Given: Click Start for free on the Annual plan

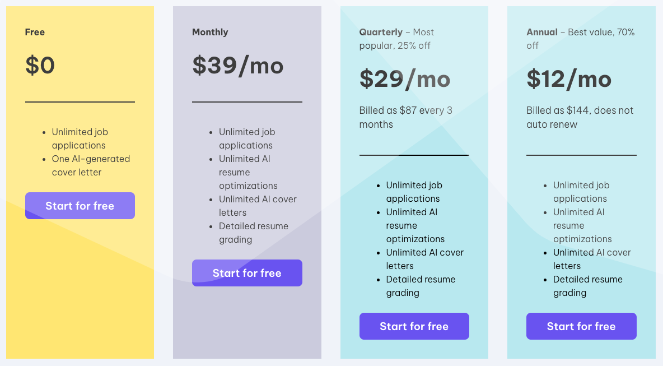Looking at the screenshot, I should click(x=581, y=326).
